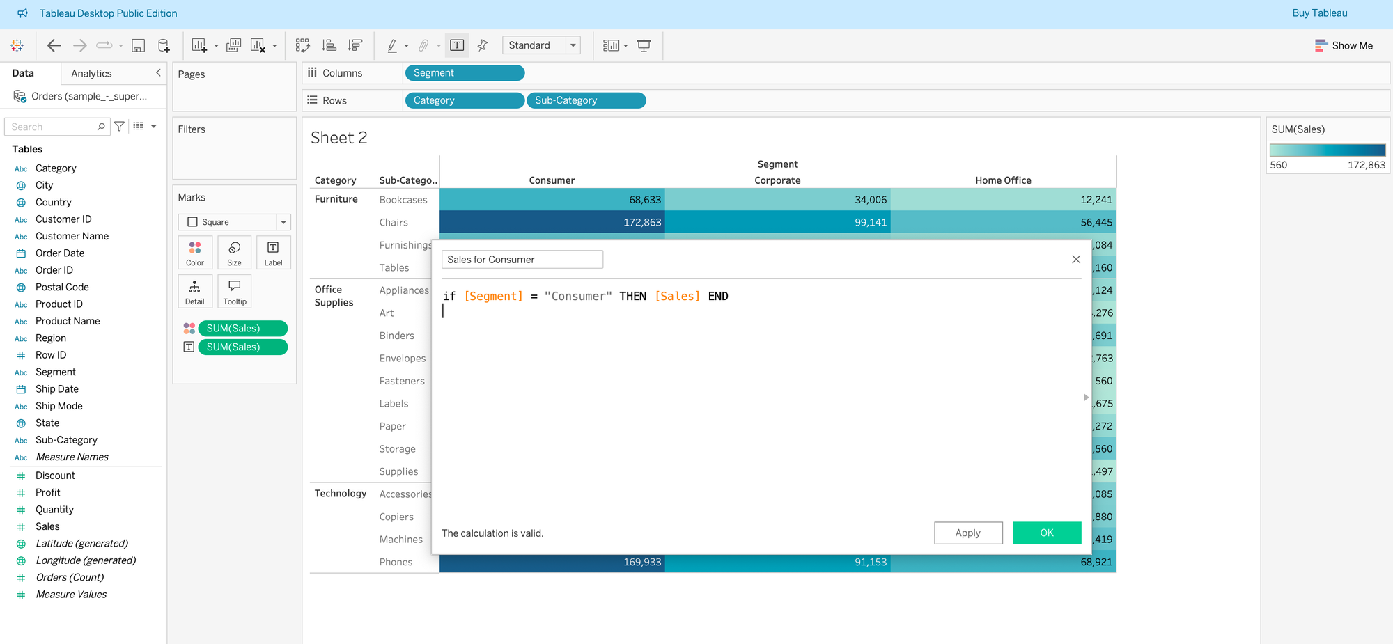Click the Bookcases Corporate 34,006 cell
The image size is (1393, 644).
coord(778,200)
